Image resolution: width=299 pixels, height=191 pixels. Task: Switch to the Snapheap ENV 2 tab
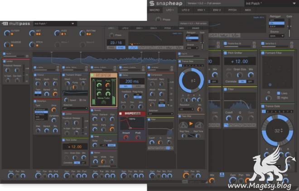point(217,10)
